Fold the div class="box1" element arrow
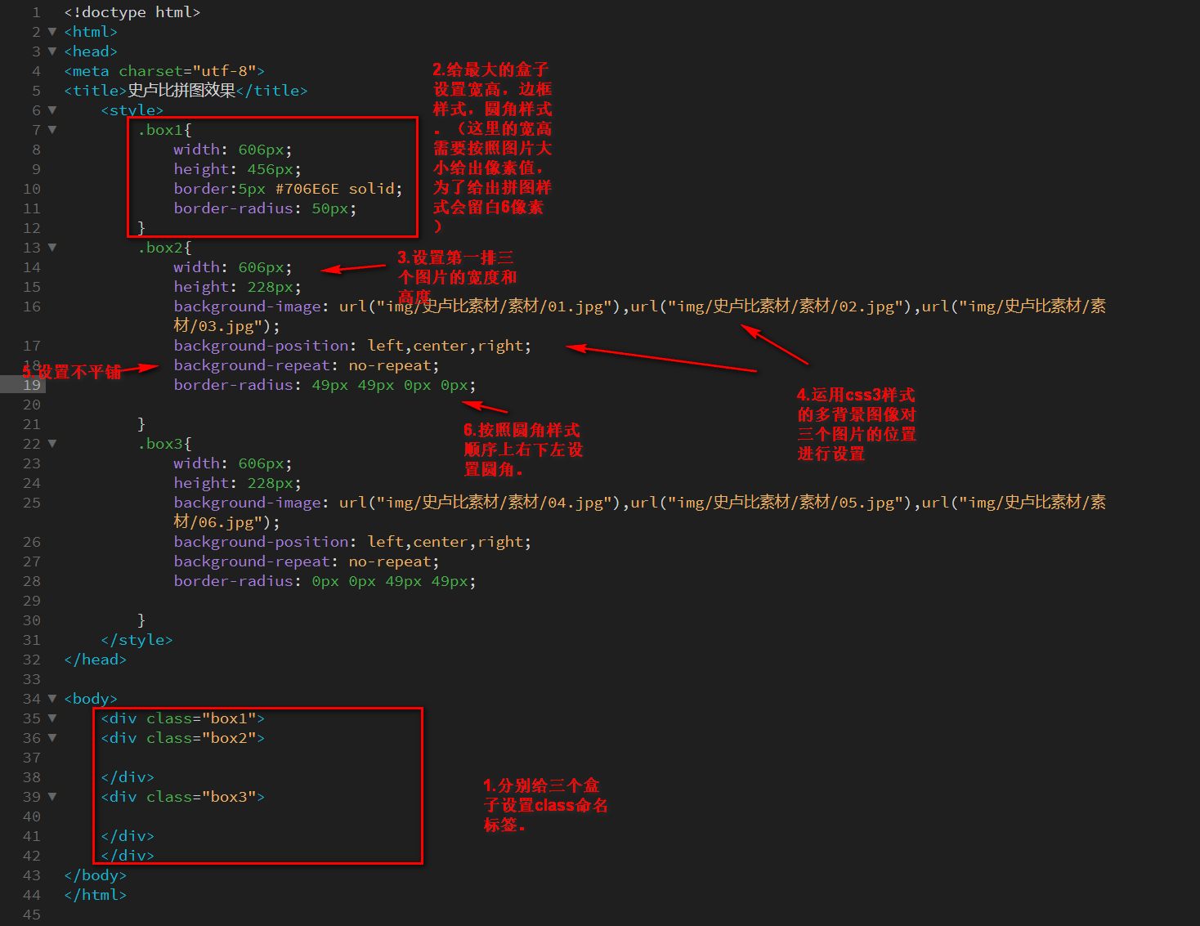 click(x=52, y=718)
